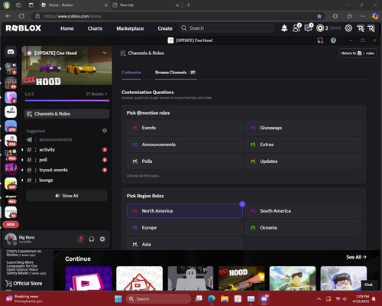Select Europe region role
382x306 pixels.
tap(185, 228)
